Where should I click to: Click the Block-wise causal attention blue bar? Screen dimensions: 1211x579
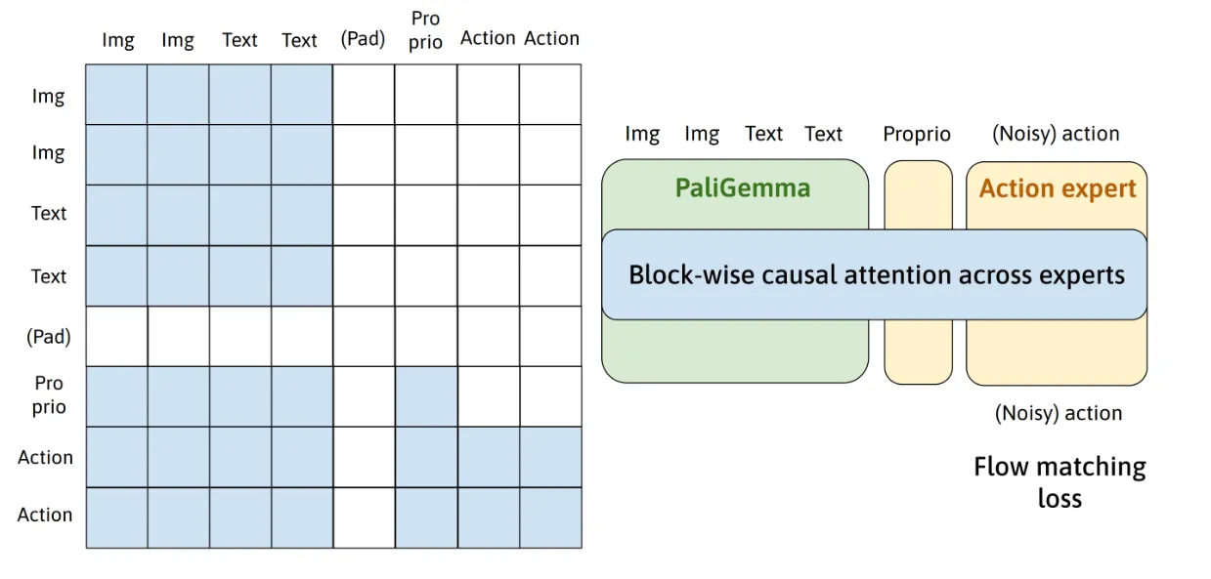pos(876,274)
